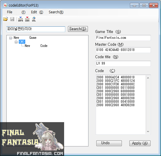
Task: Add new code with CODE icon
Action: tap(27, 19)
